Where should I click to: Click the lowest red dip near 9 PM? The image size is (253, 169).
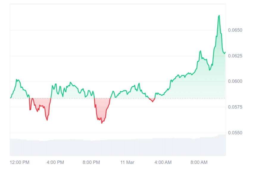click(x=102, y=123)
